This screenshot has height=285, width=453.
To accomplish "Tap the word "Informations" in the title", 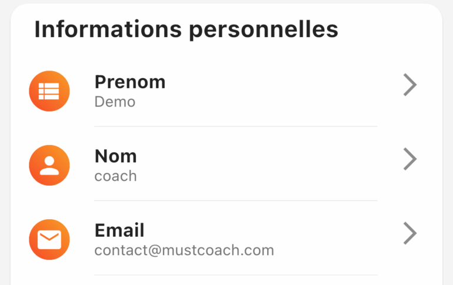I will click(108, 29).
